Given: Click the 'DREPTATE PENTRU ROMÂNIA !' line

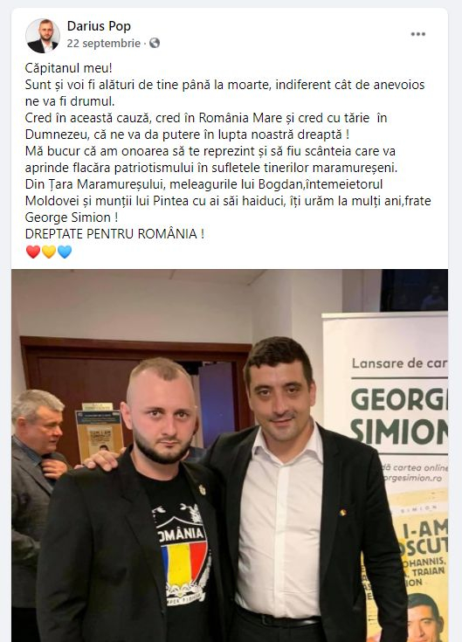Looking at the screenshot, I should click(114, 234).
